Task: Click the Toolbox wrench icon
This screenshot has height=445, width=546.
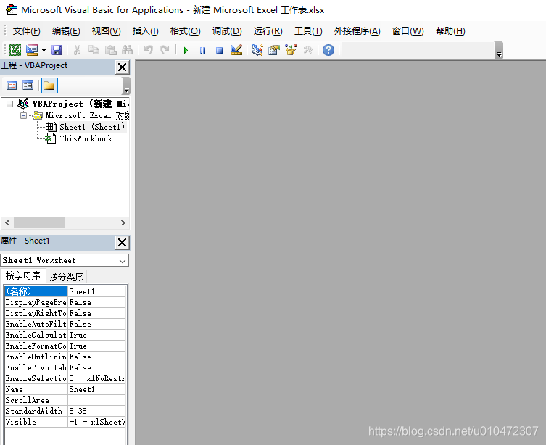Action: 308,50
